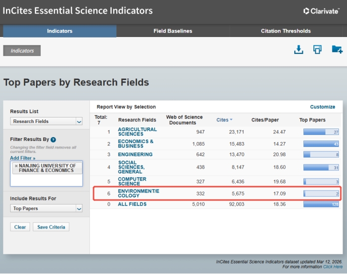The height and width of the screenshot is (274, 347).
Task: Click the Clear button
Action: pyautogui.click(x=20, y=227)
